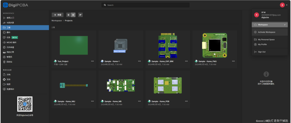
Task: Open Test_Project more options menu
Action: coord(92,61)
